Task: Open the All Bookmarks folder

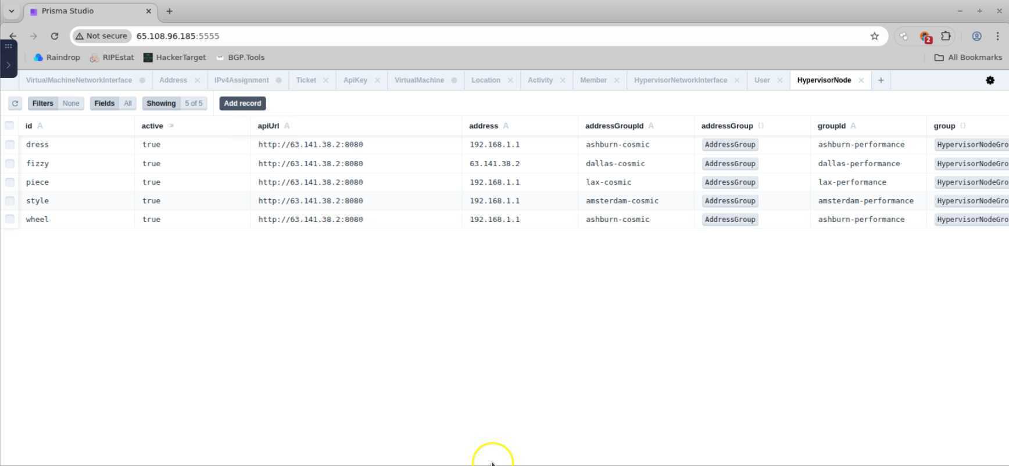Action: [968, 58]
